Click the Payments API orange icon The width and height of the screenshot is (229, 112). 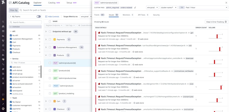[x=55, y=39]
